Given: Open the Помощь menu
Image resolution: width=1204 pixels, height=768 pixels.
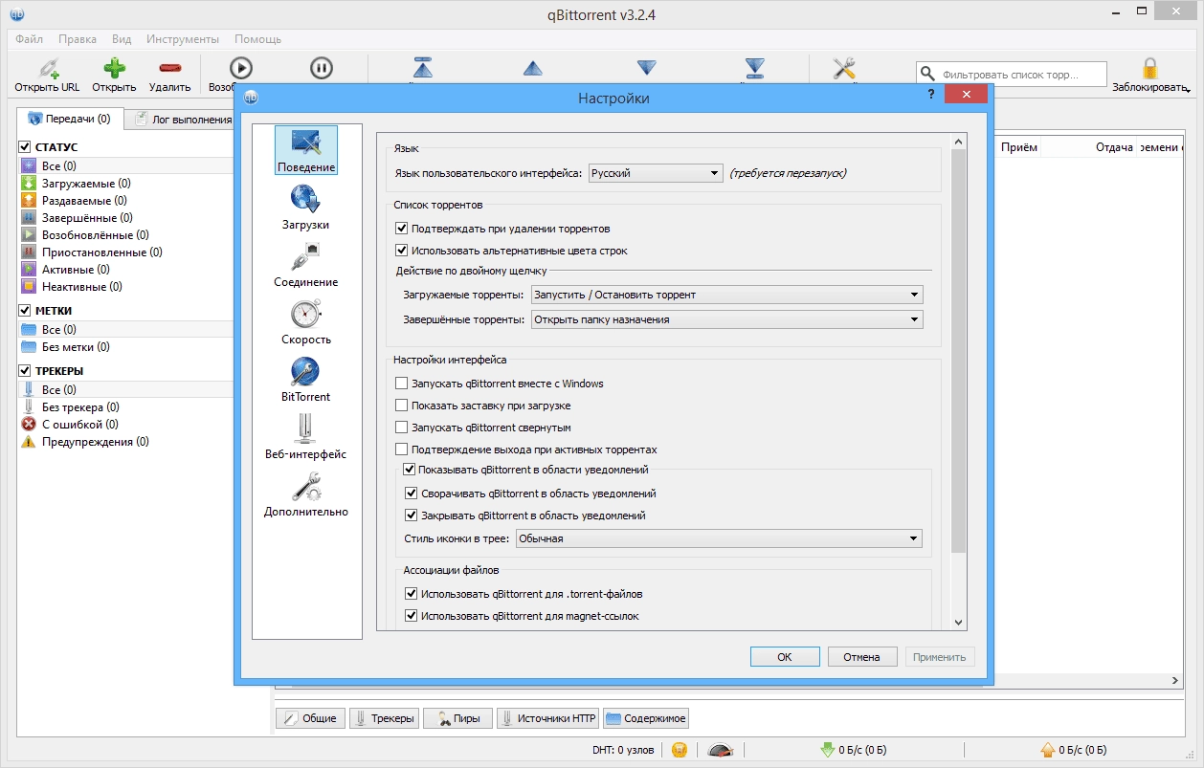Looking at the screenshot, I should point(258,39).
